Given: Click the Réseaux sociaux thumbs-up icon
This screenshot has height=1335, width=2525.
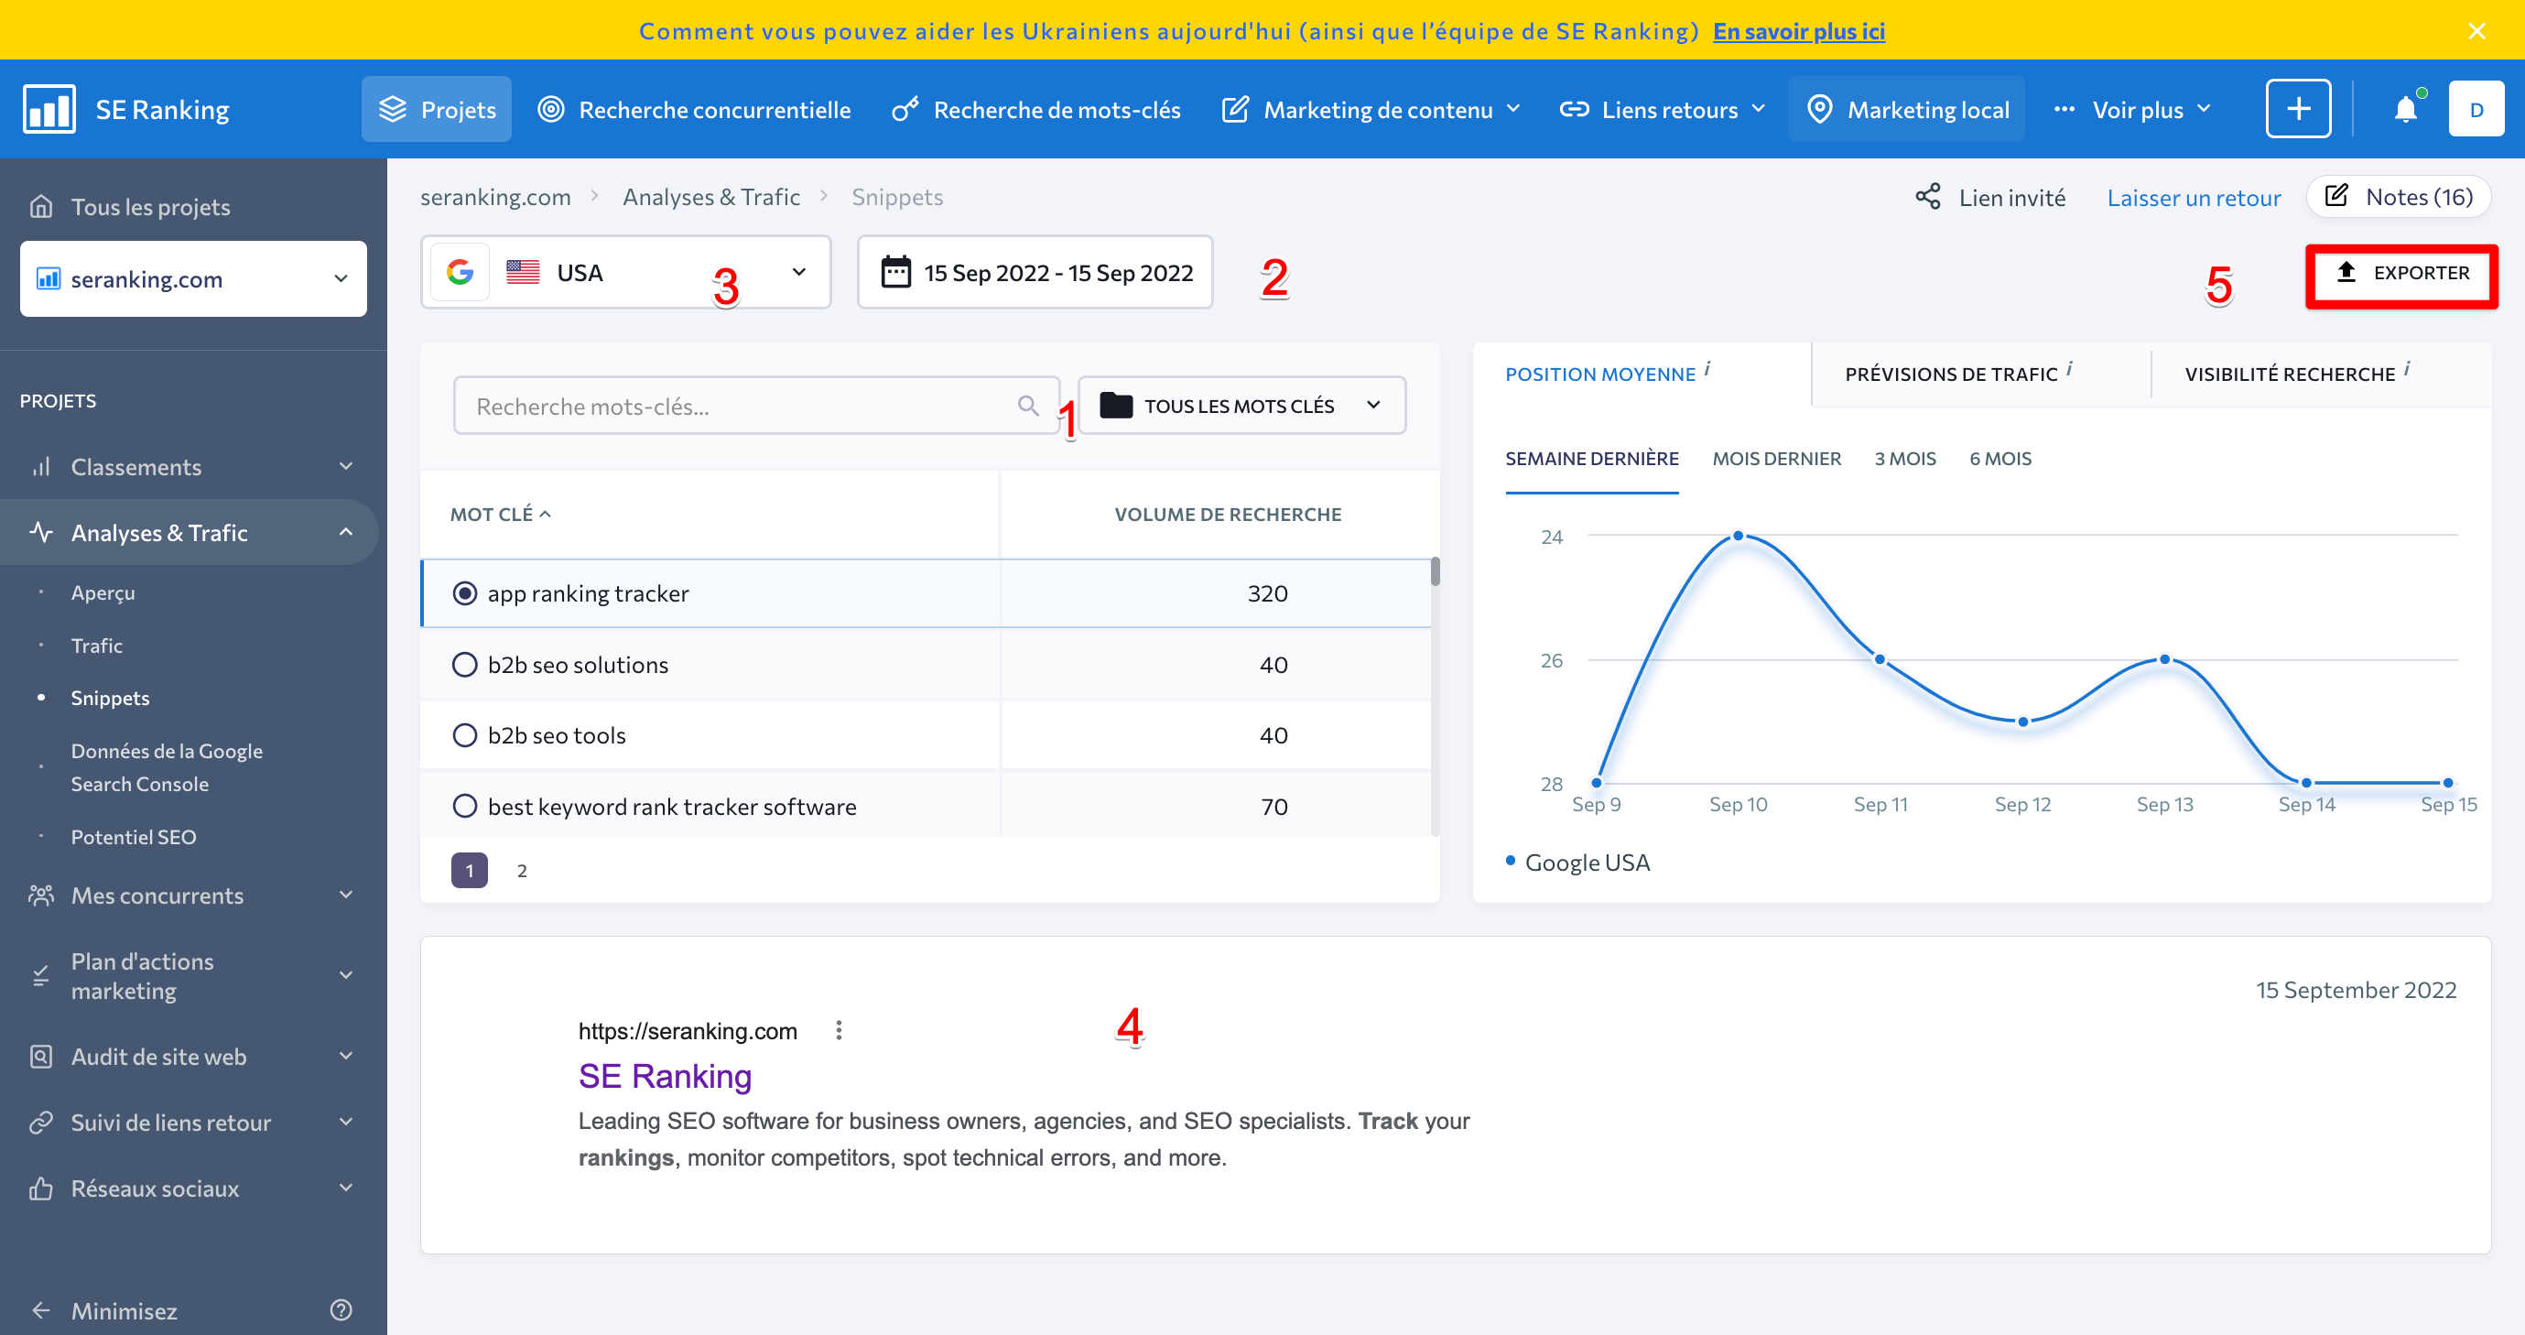Looking at the screenshot, I should tap(41, 1187).
